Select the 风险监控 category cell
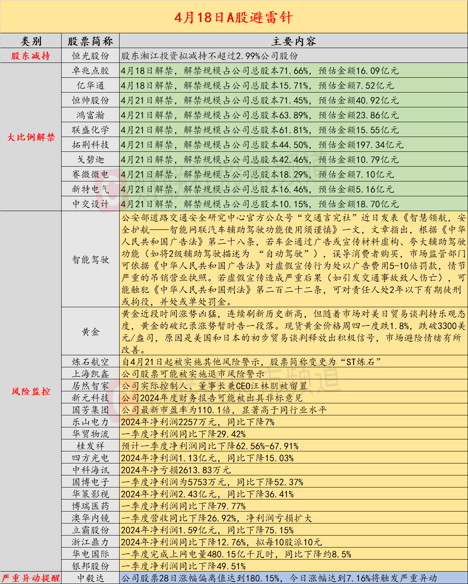468x584 pixels. (31, 391)
